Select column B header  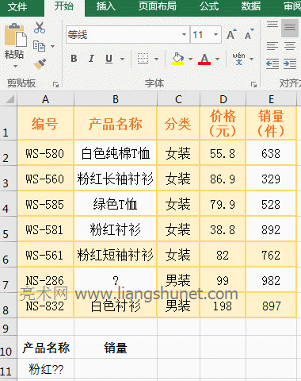point(116,99)
